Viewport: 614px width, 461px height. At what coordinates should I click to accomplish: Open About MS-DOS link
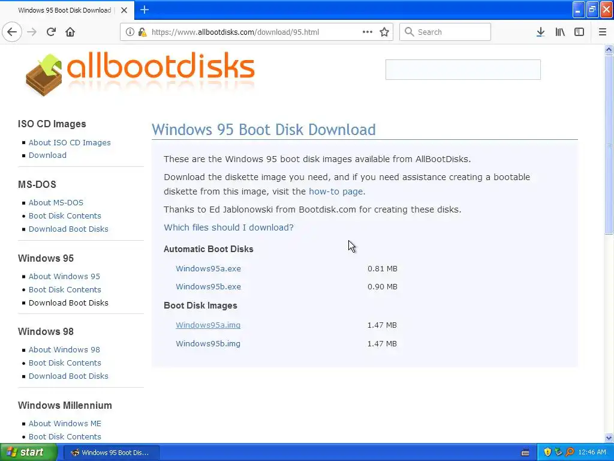click(x=56, y=202)
